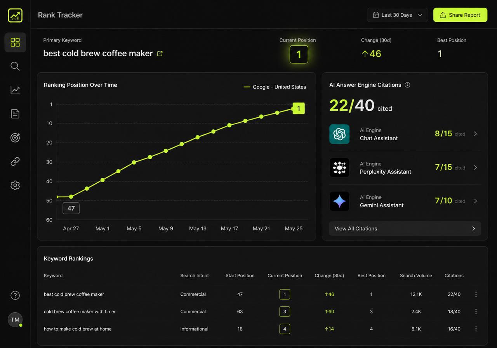Open row menu for cold brew coffee maker with timer
Screen dimensions: 497x348
[476, 311]
